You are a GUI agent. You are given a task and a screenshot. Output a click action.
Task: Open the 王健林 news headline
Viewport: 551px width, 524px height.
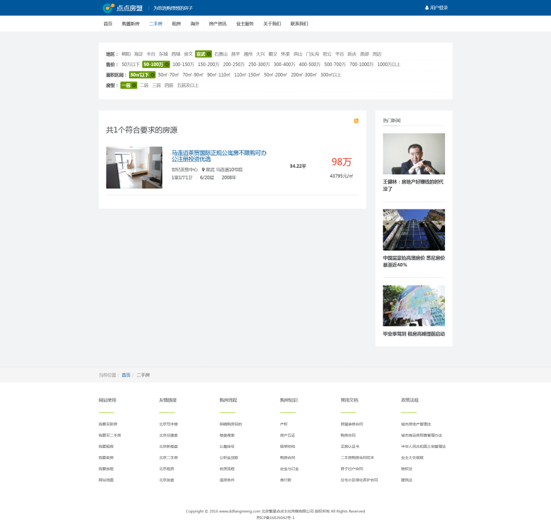[413, 185]
